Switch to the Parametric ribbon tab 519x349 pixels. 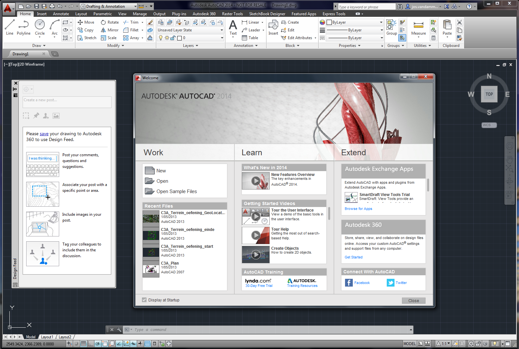(x=103, y=14)
